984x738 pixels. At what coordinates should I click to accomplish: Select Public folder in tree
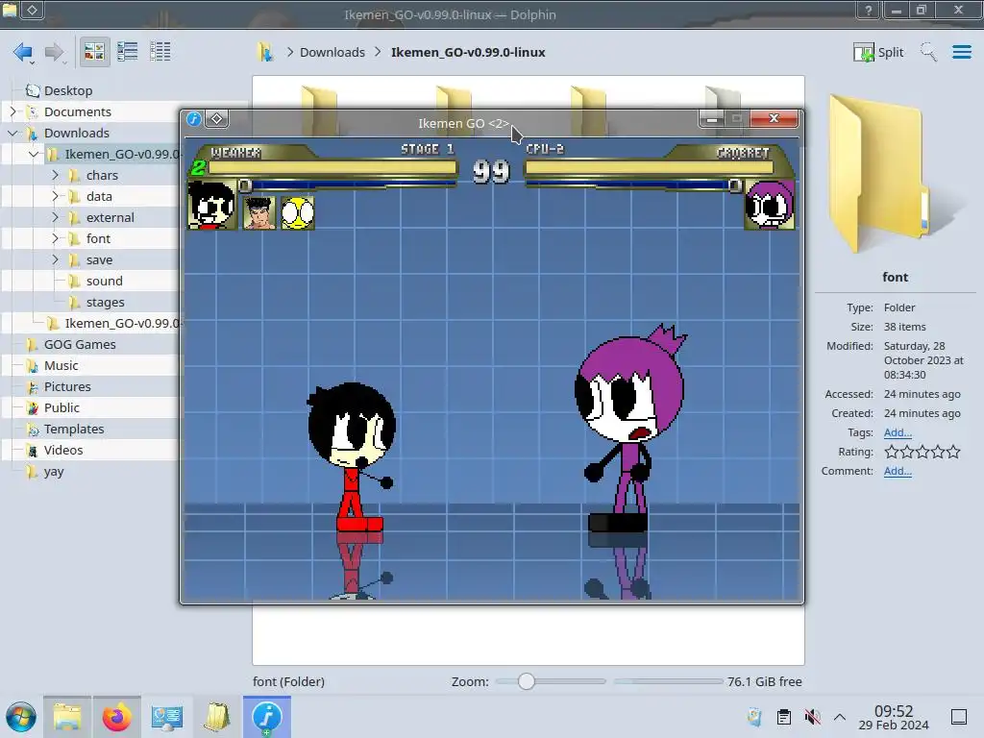coord(61,407)
